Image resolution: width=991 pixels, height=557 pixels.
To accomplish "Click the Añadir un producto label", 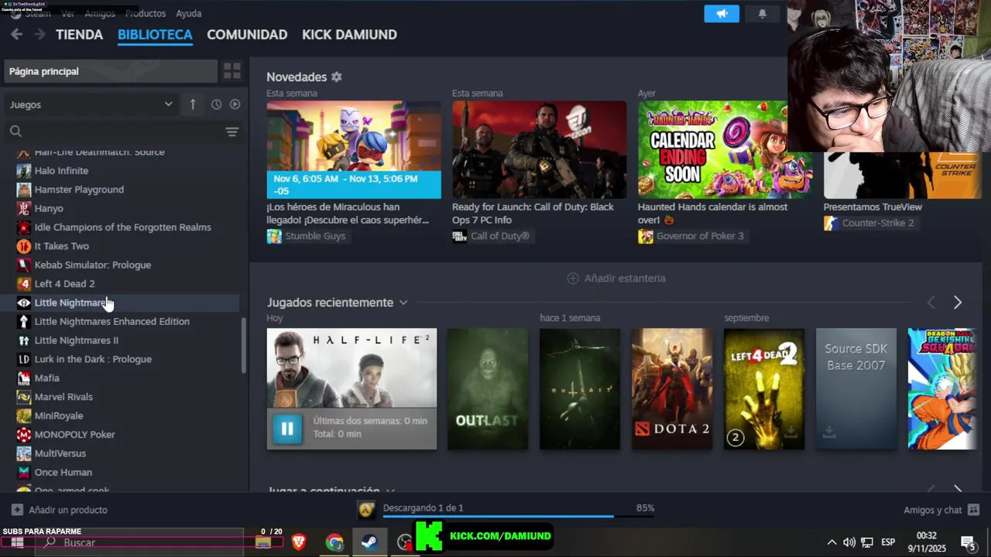I will click(68, 510).
